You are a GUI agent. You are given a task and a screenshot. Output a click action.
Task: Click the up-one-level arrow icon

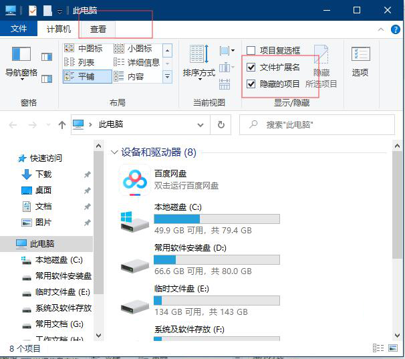click(61, 124)
